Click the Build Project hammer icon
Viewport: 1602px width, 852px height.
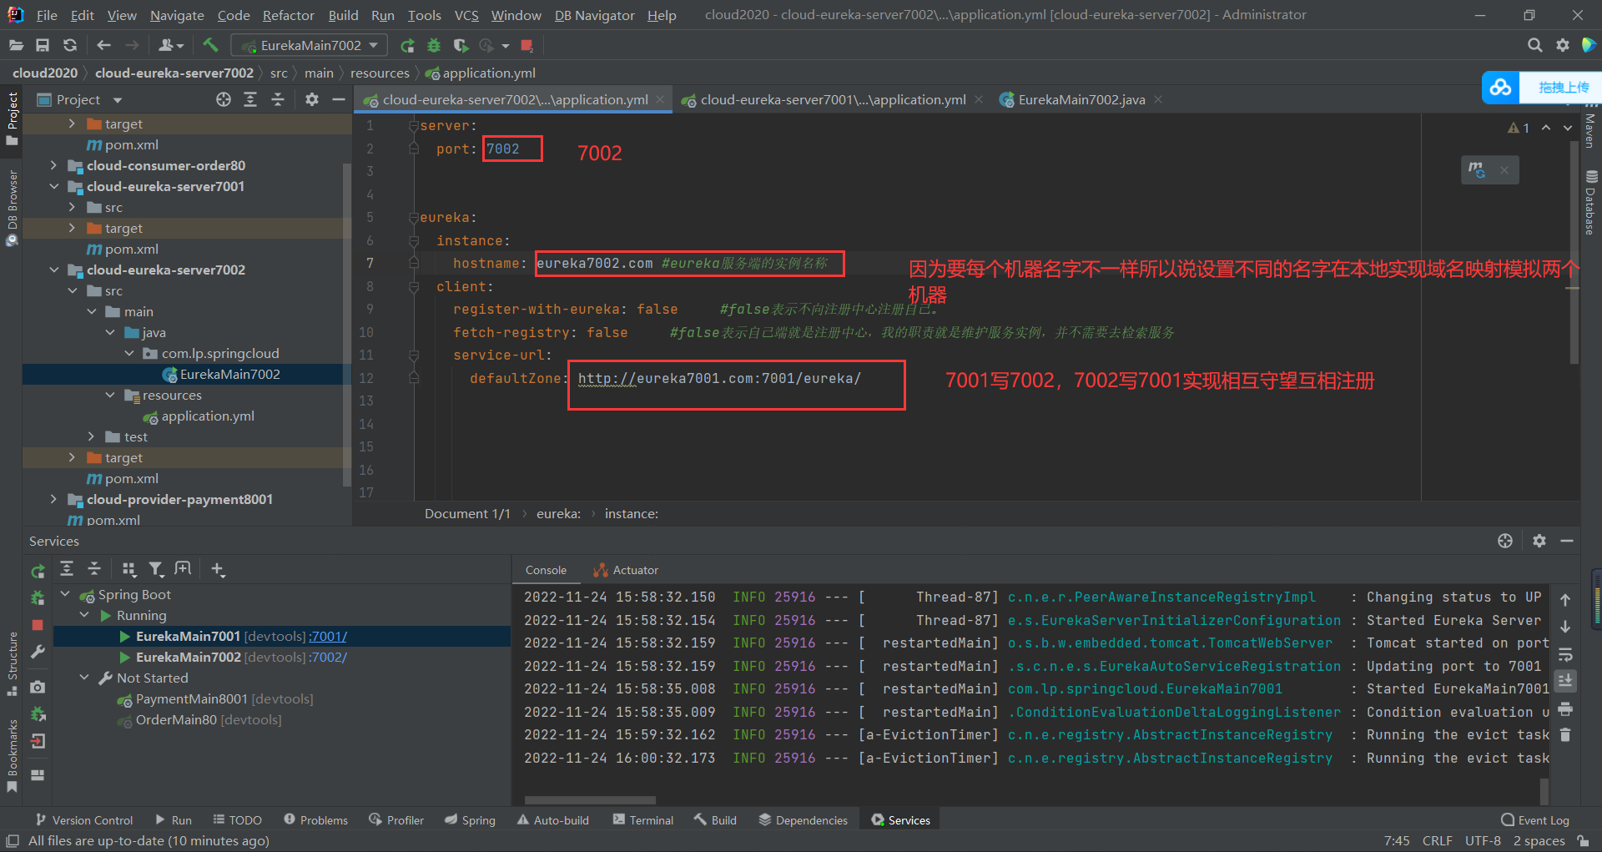[x=210, y=45]
